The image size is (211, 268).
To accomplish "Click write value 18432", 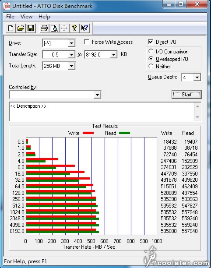I will click(x=170, y=142).
